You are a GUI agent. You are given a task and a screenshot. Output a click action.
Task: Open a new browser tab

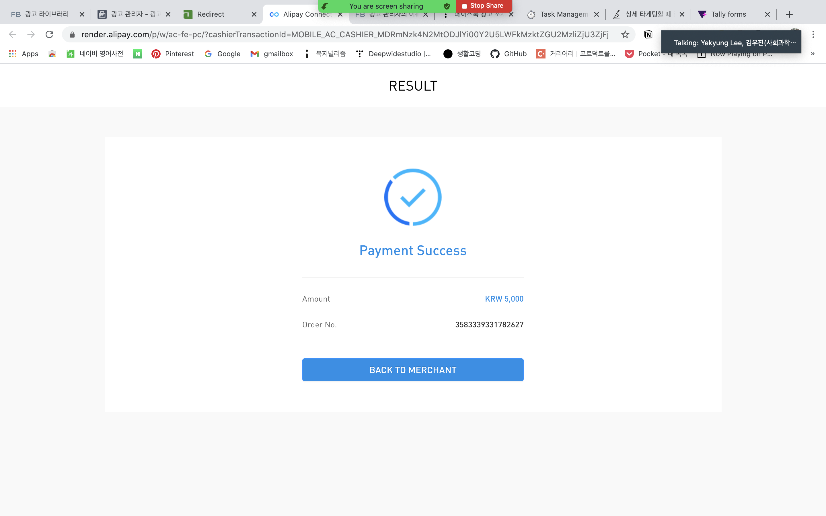(x=789, y=14)
